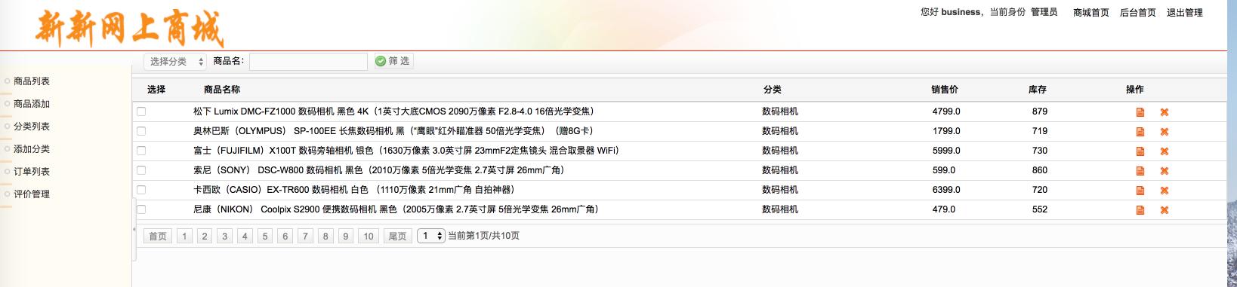This screenshot has height=287, width=1237.
Task: Go to page 5
Action: pos(265,237)
